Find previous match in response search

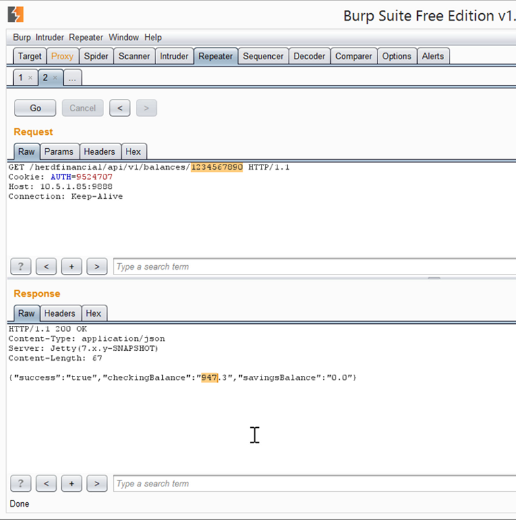pyautogui.click(x=46, y=484)
